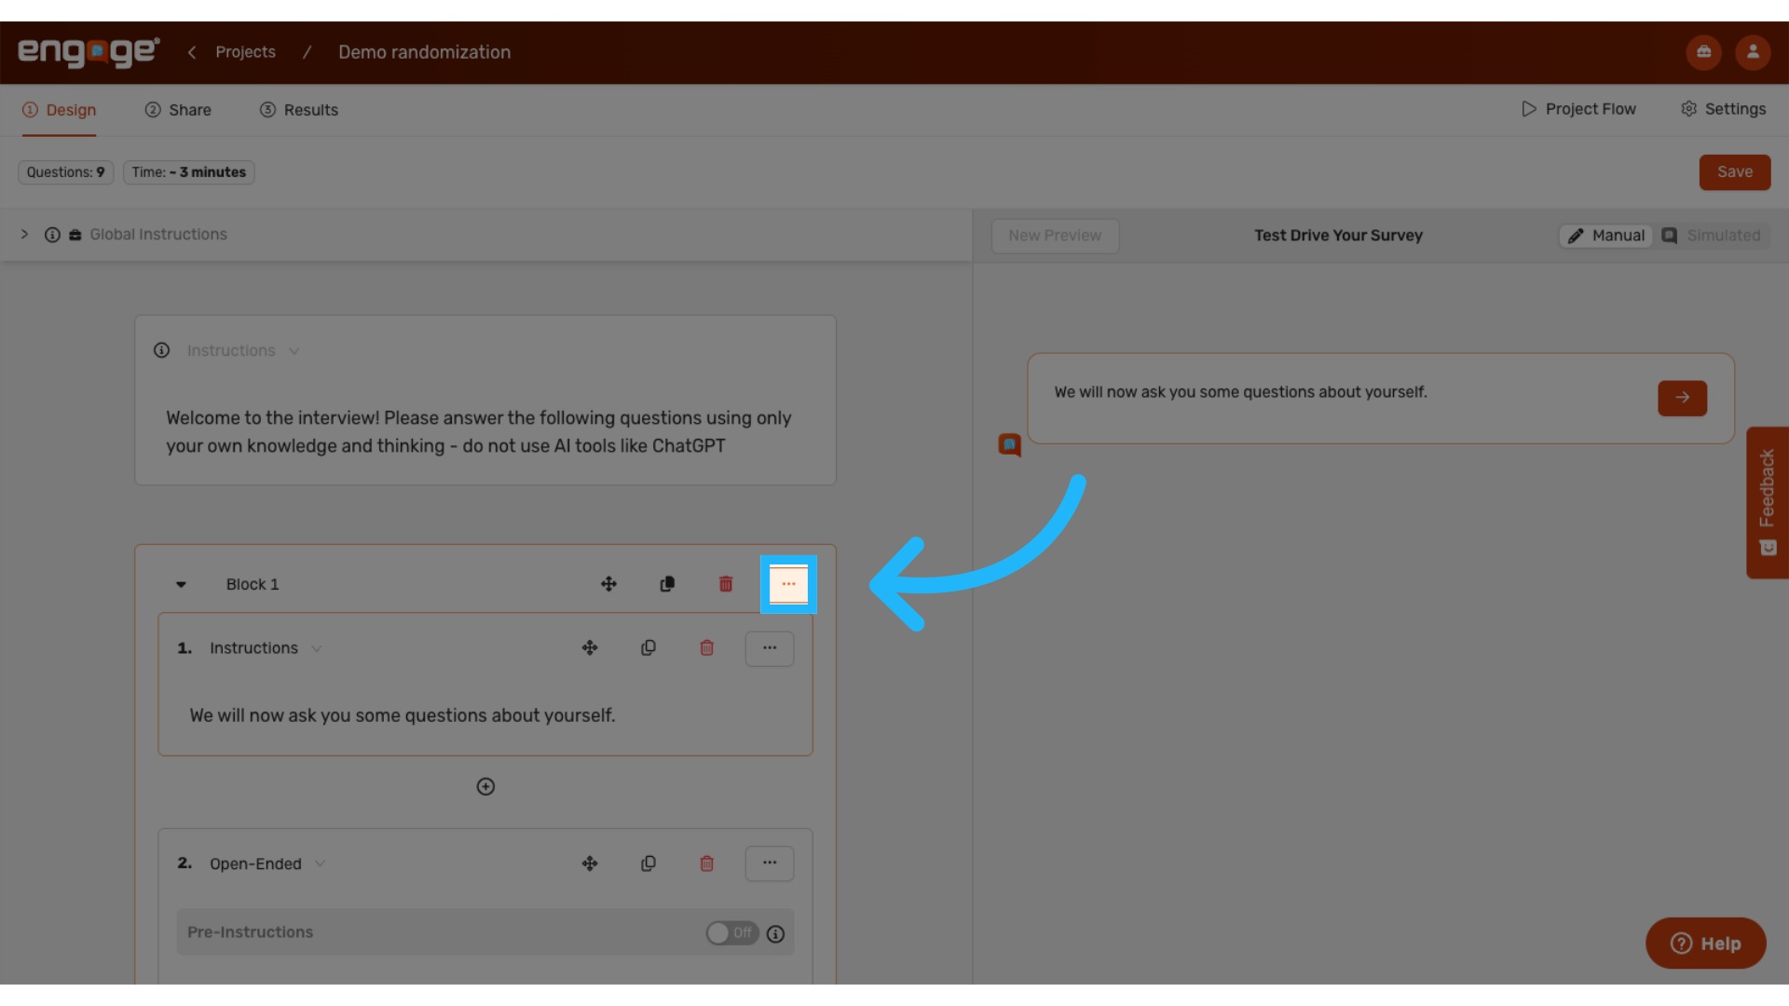Image resolution: width=1789 pixels, height=1006 pixels.
Task: Click the chat bot avatar icon in preview
Action: pyautogui.click(x=1009, y=445)
